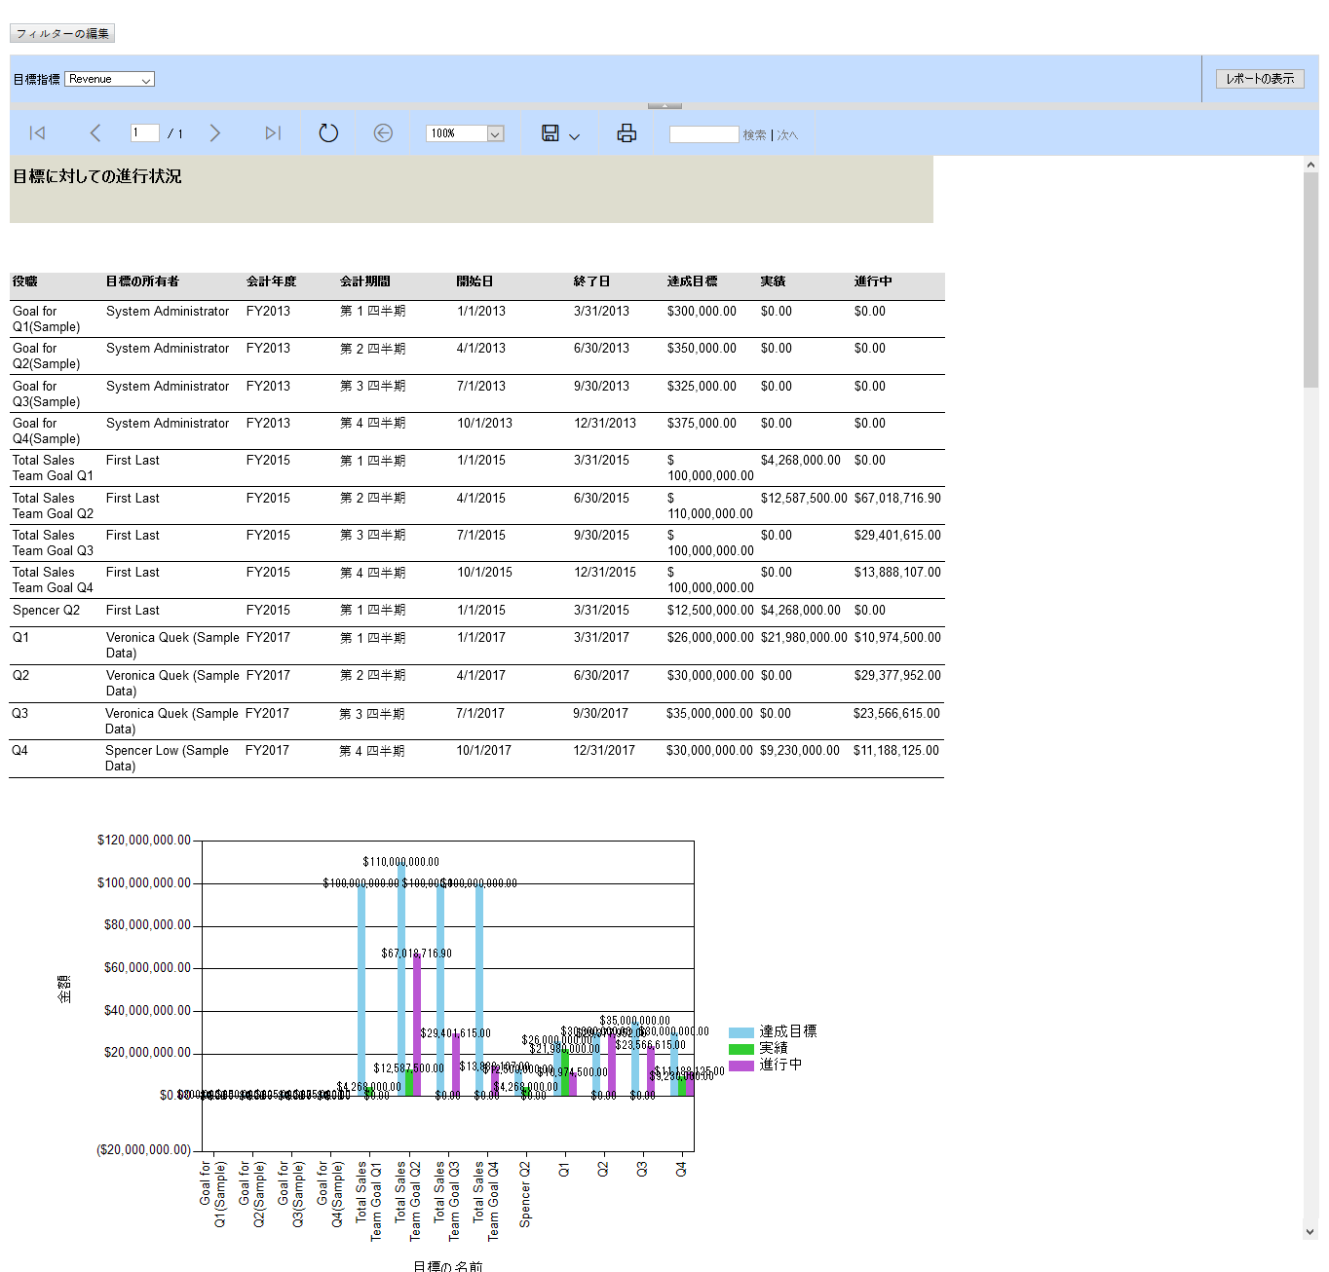Viewport: 1329px width, 1272px height.
Task: Jump to the last report page
Action: coord(273,133)
